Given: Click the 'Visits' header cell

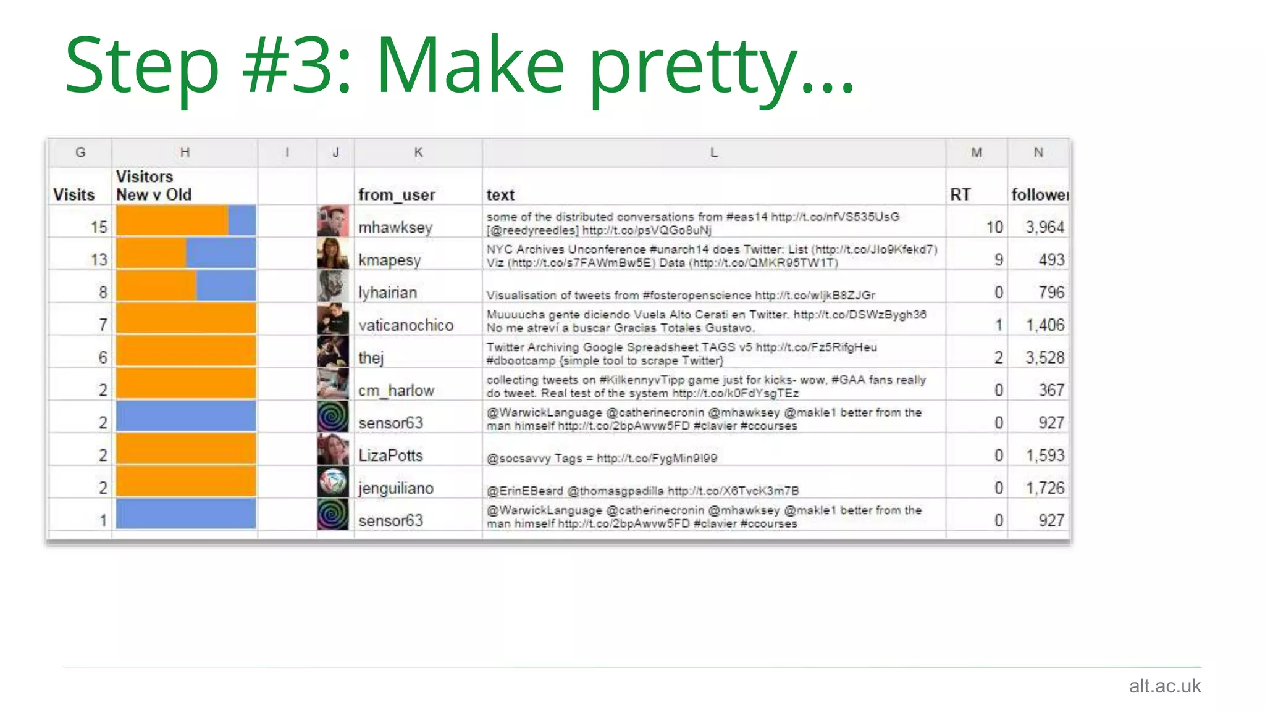Looking at the screenshot, I should coord(80,186).
